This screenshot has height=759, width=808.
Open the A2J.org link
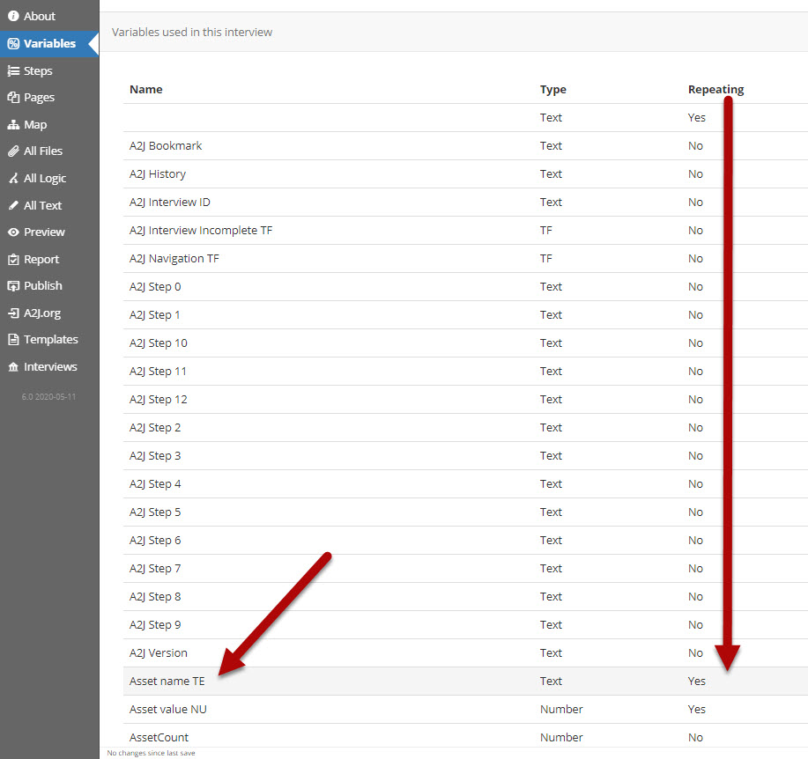tap(41, 313)
